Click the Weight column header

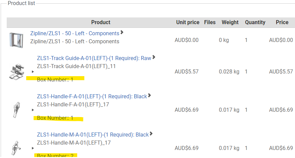point(230,22)
